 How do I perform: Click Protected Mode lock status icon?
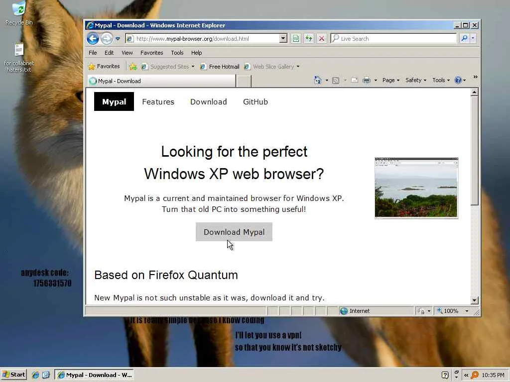tap(421, 311)
